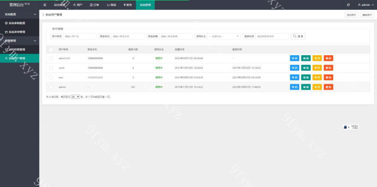377x187 pixels.
Task: Click 删除 button for ceshi
Action: tap(328, 68)
